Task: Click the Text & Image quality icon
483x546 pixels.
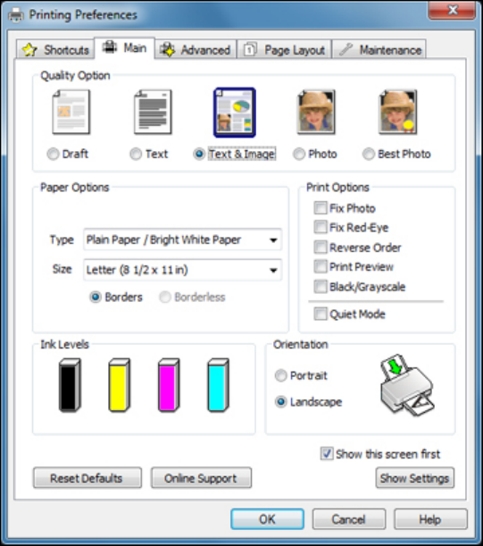Action: (235, 113)
